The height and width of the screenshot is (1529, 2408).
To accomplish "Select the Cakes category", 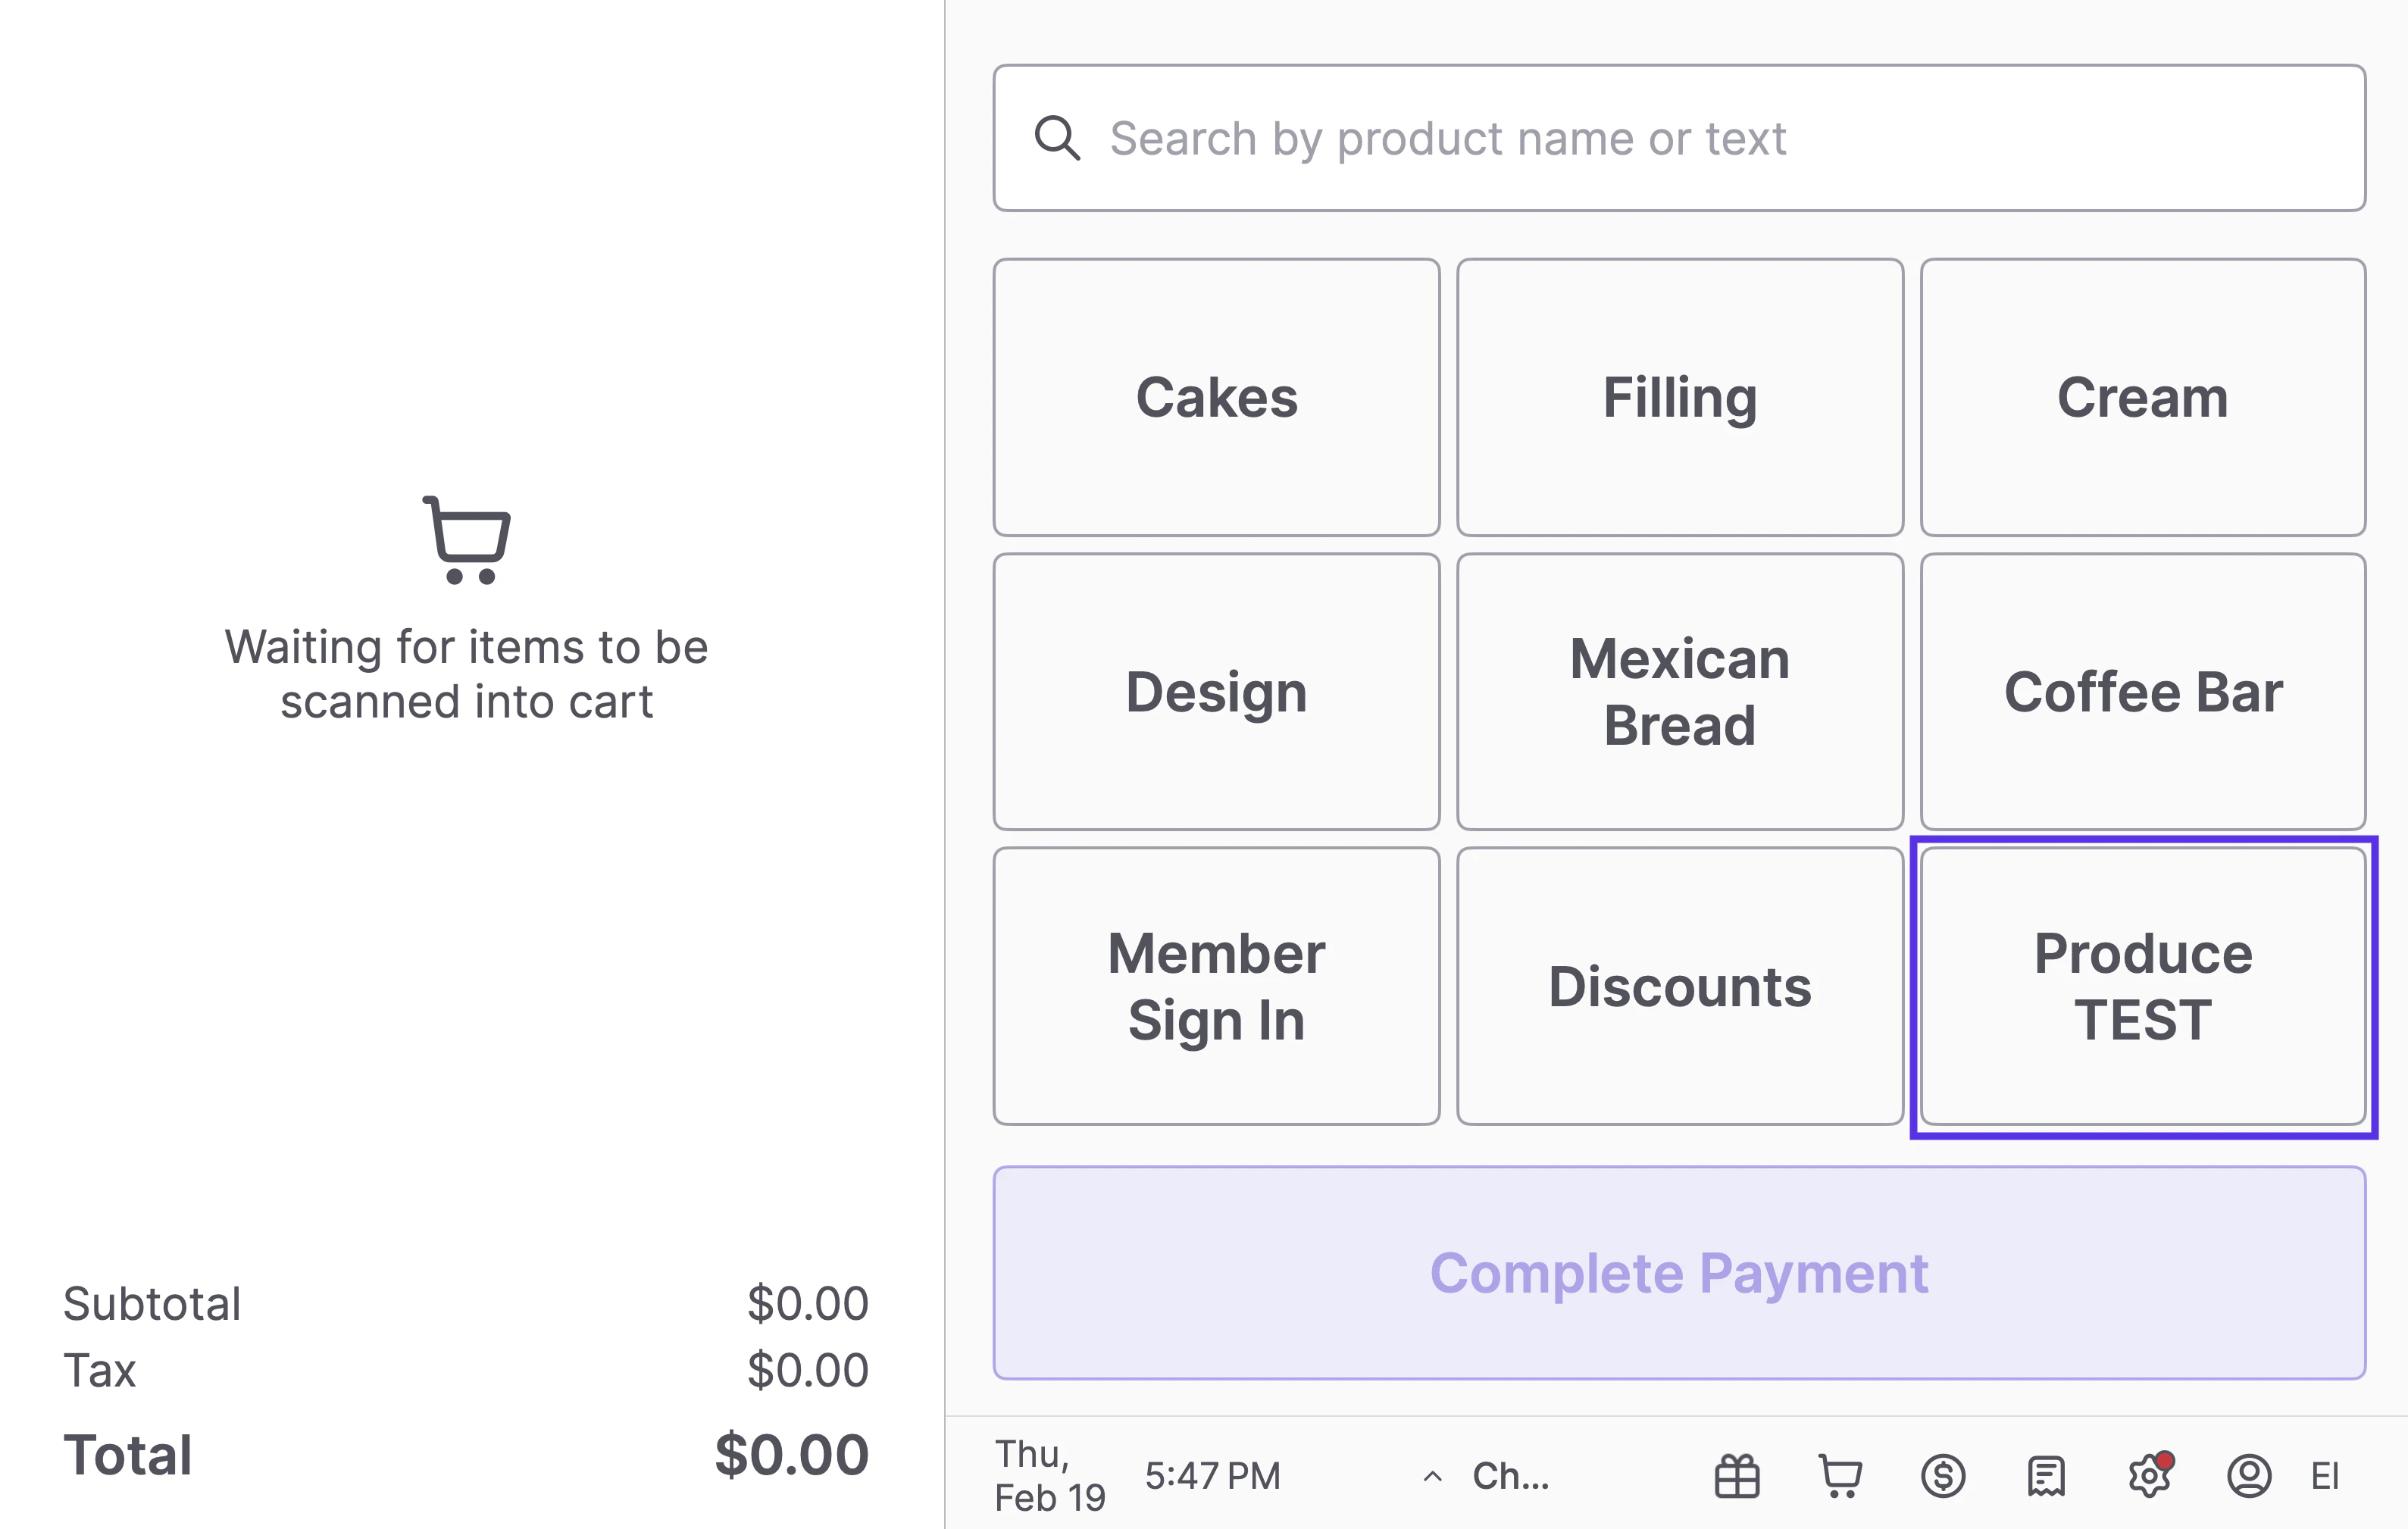I will coord(1216,397).
